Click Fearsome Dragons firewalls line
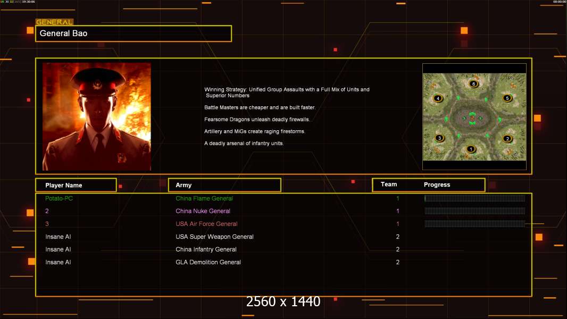567x319 pixels. [x=257, y=119]
